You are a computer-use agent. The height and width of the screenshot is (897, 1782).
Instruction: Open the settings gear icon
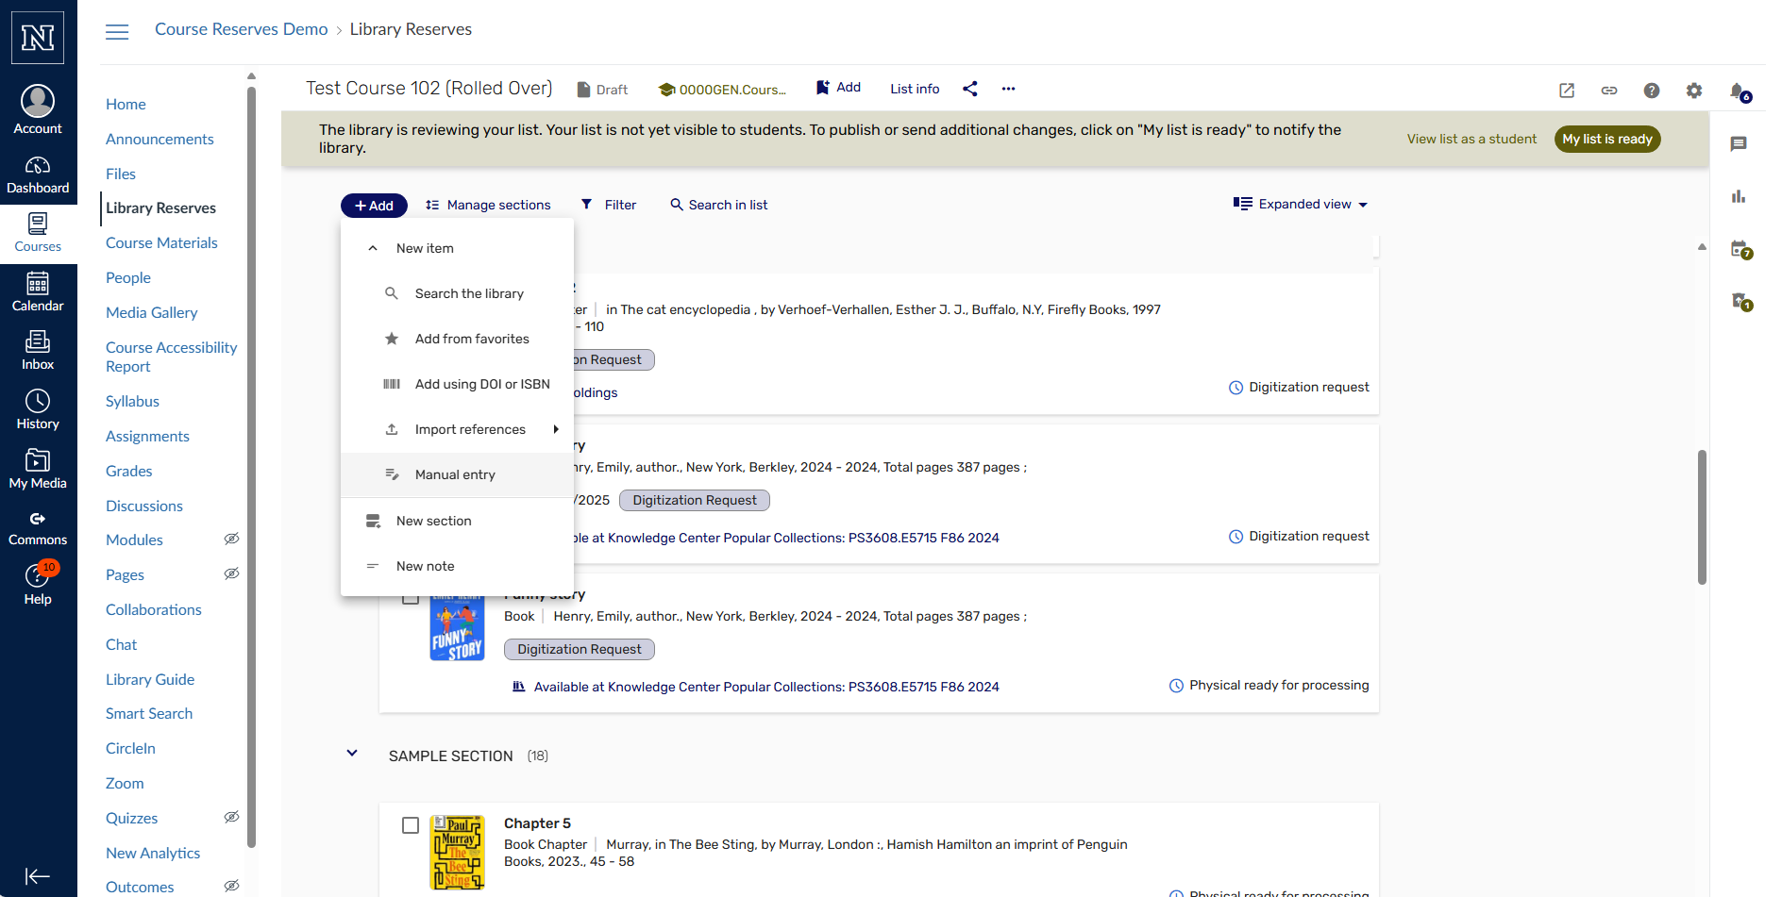point(1694,91)
